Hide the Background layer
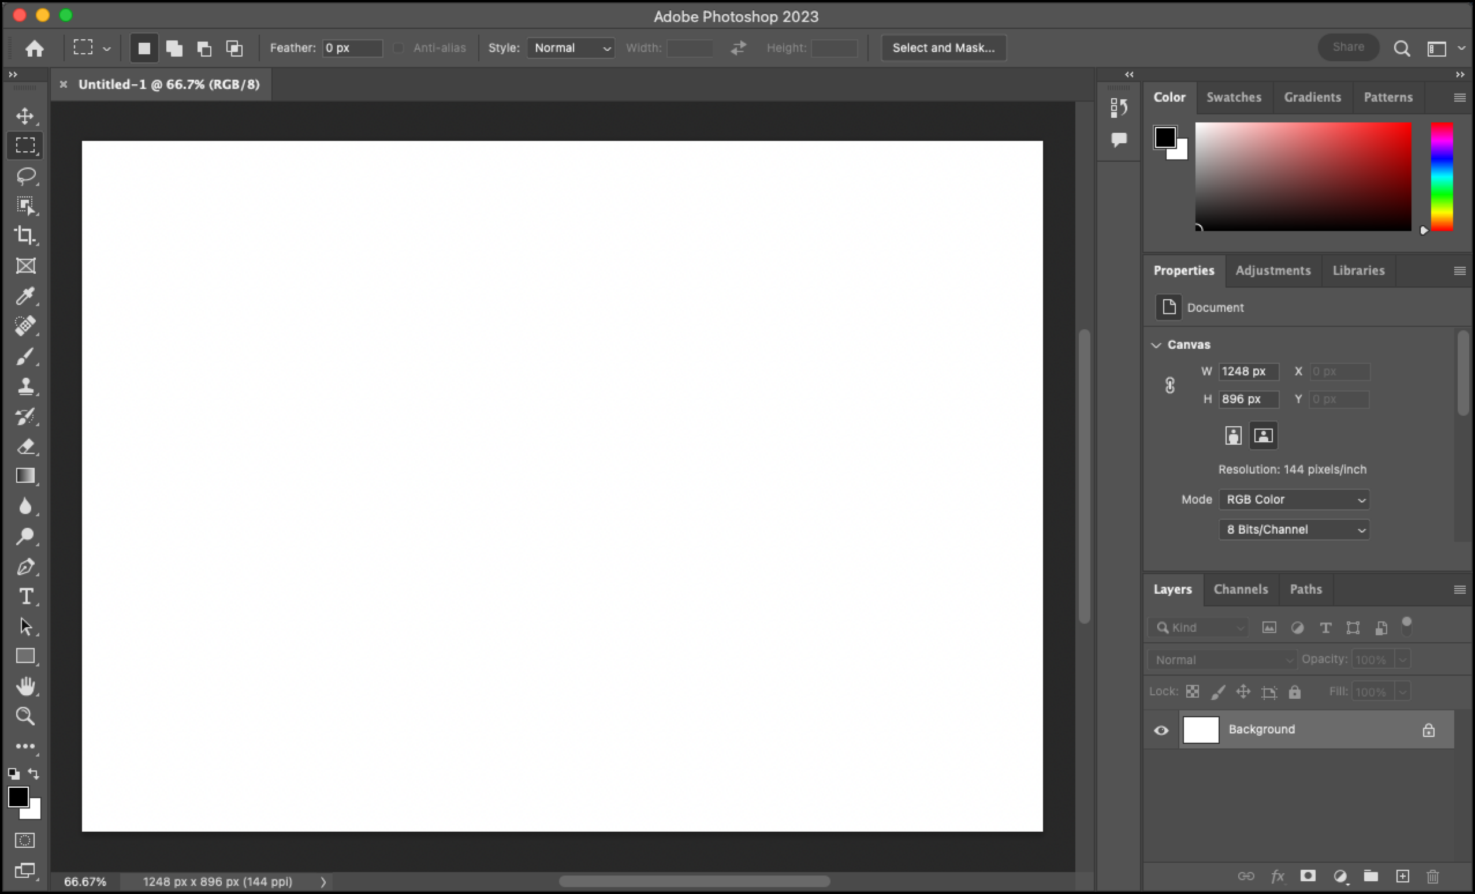The image size is (1475, 894). pyautogui.click(x=1161, y=729)
